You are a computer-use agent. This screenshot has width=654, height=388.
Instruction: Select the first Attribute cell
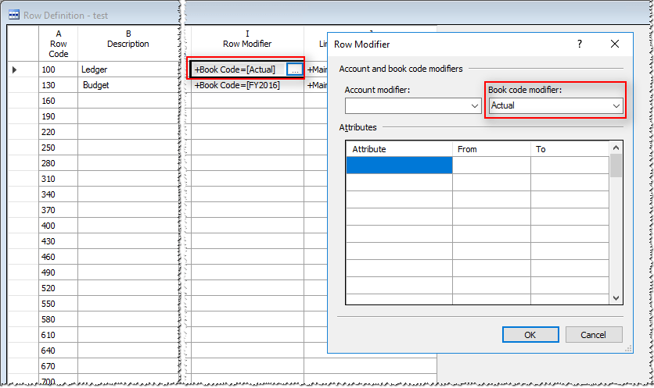click(x=399, y=165)
